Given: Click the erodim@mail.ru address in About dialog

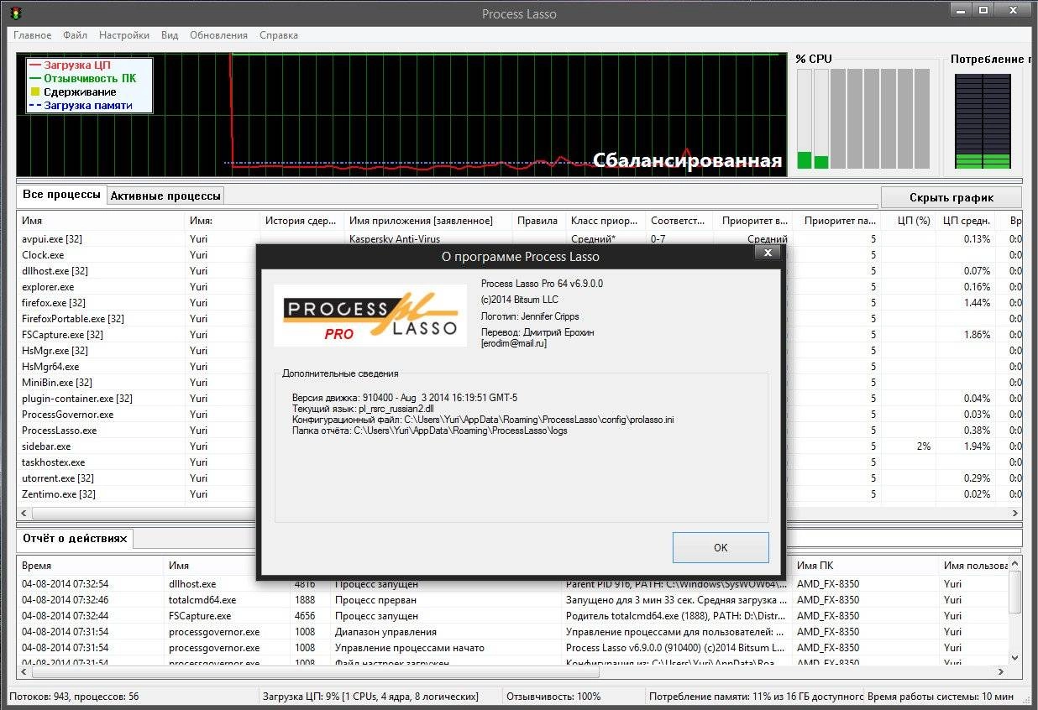Looking at the screenshot, I should coord(514,343).
